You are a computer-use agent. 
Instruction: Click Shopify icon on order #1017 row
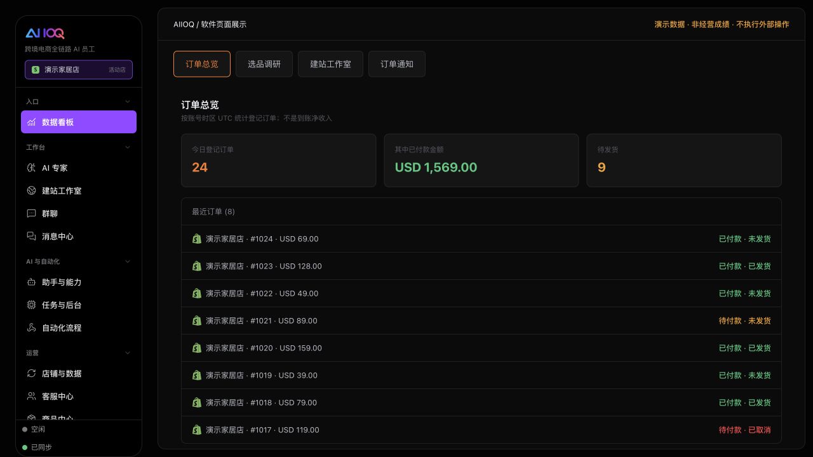point(197,430)
